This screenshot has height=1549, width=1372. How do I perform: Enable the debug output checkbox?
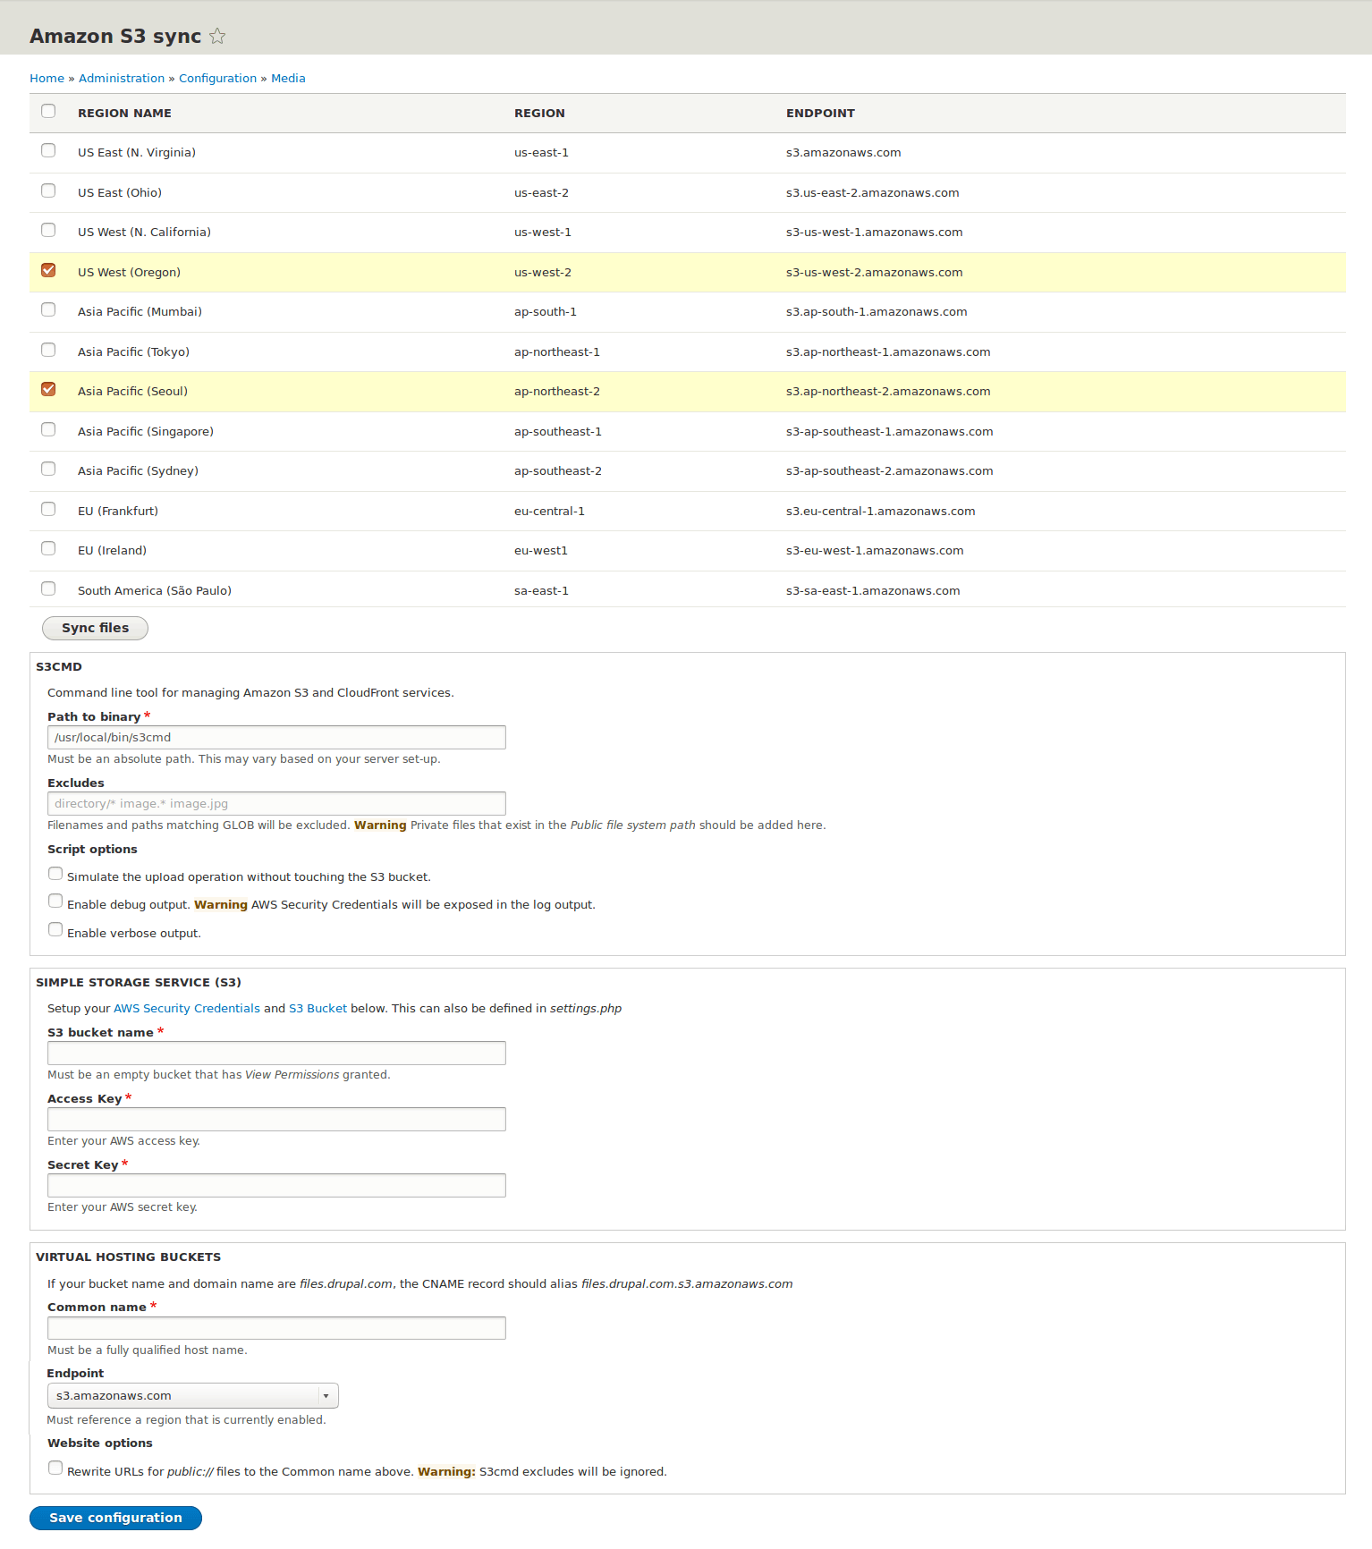click(x=55, y=901)
